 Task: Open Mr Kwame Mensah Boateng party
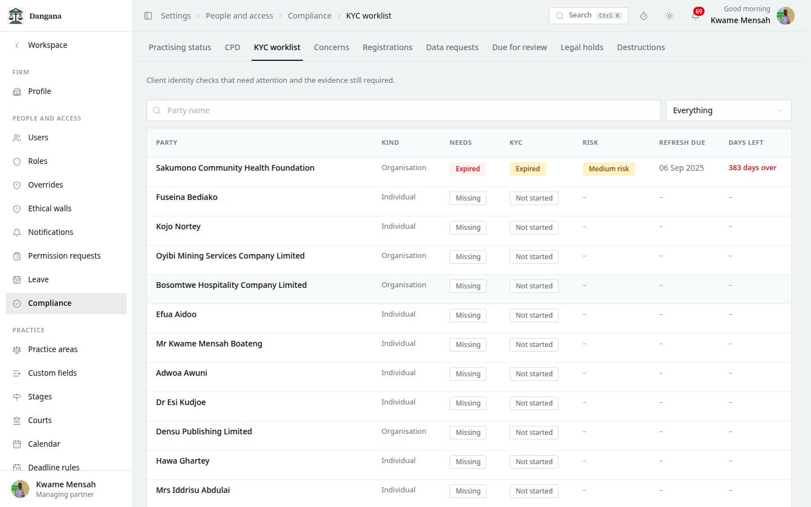[x=209, y=344]
